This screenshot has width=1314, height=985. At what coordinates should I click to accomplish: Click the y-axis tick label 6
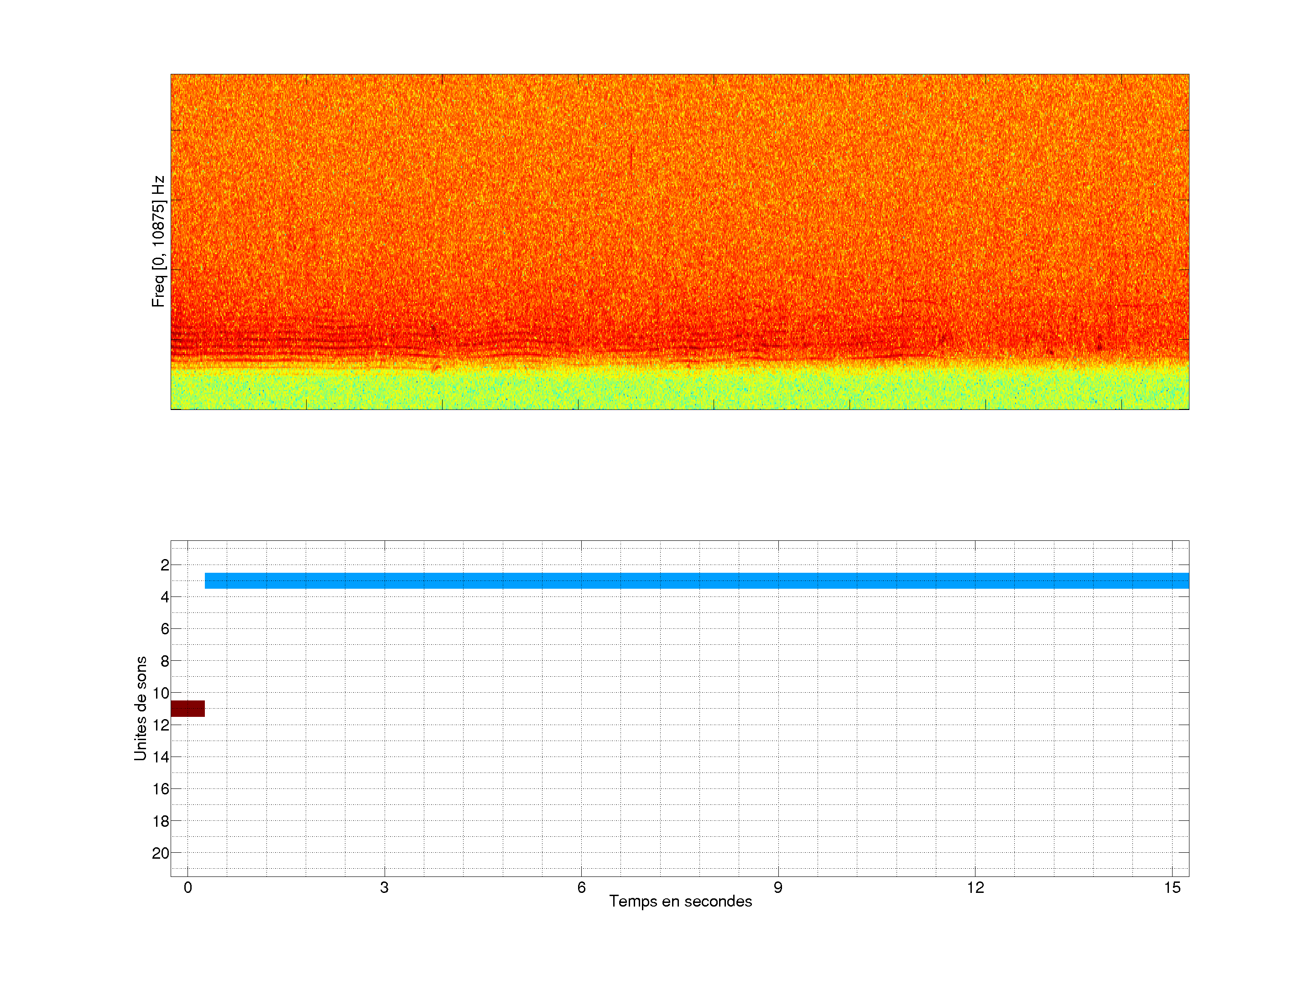(165, 629)
